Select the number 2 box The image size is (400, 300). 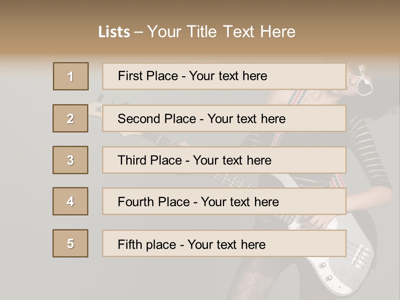click(70, 118)
